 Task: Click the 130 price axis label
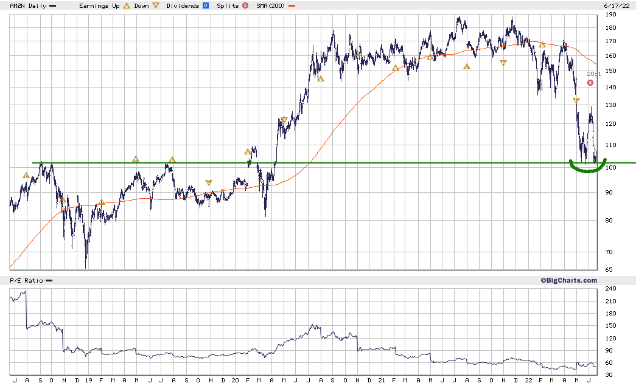[x=610, y=105]
